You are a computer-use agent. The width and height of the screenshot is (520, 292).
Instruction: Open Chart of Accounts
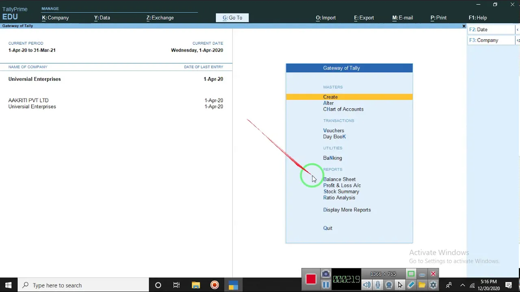[x=343, y=109]
